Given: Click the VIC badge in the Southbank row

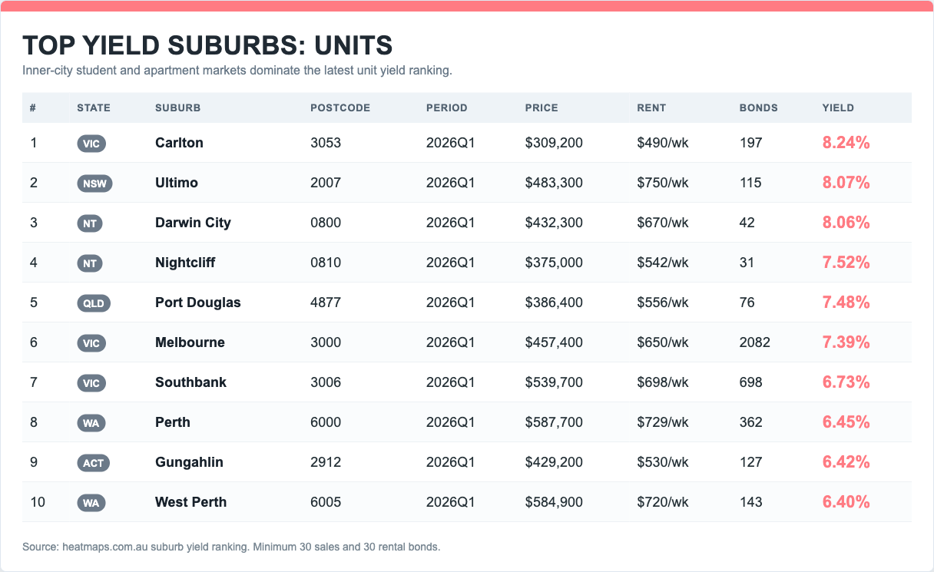Looking at the screenshot, I should click(91, 383).
